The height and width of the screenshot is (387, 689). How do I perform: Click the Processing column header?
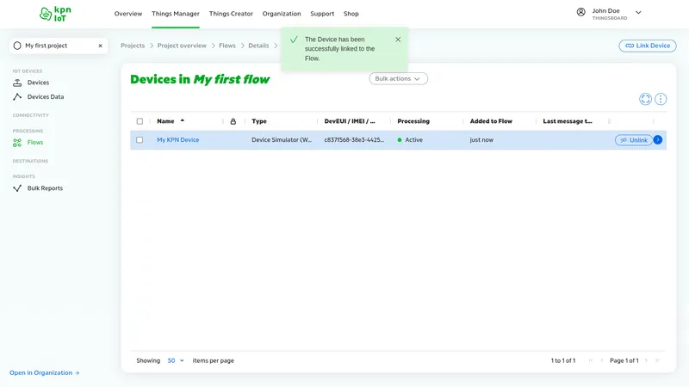(413, 121)
